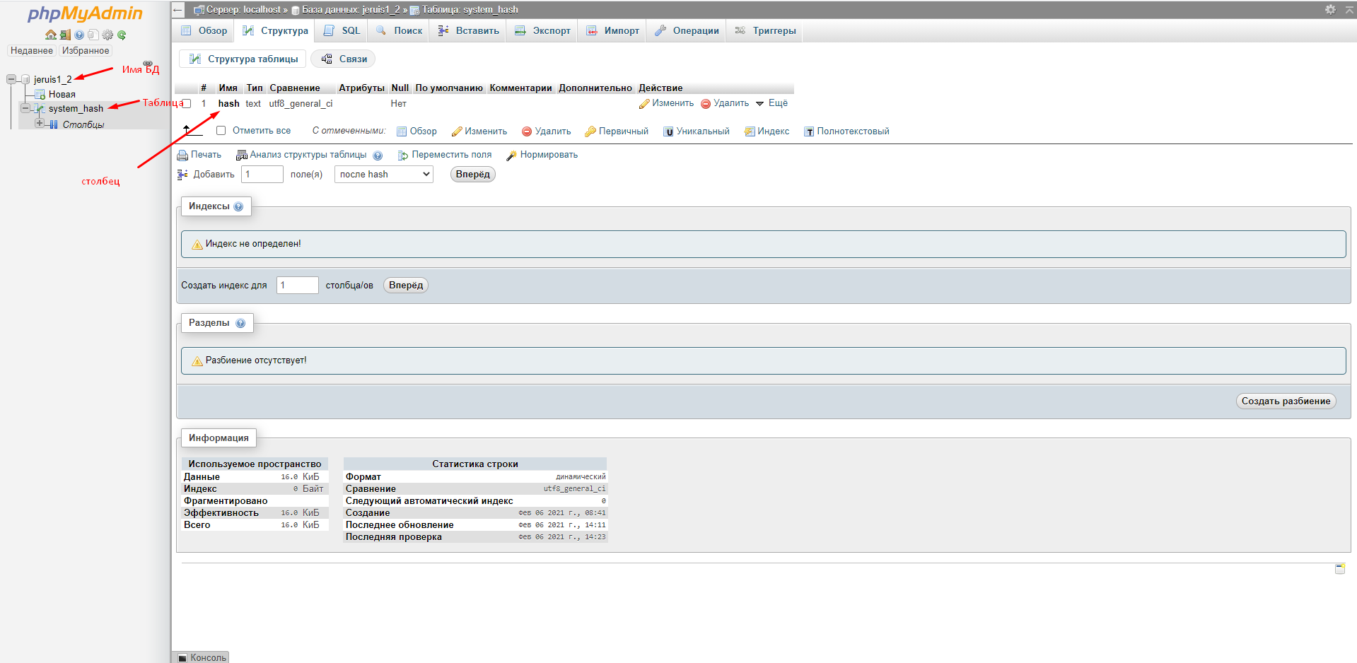Add Уникальный index to selected
This screenshot has width=1357, height=663.
click(697, 131)
